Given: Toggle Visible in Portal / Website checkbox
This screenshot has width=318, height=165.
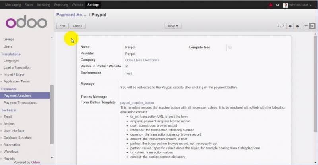Looking at the screenshot, I should coord(126,66).
